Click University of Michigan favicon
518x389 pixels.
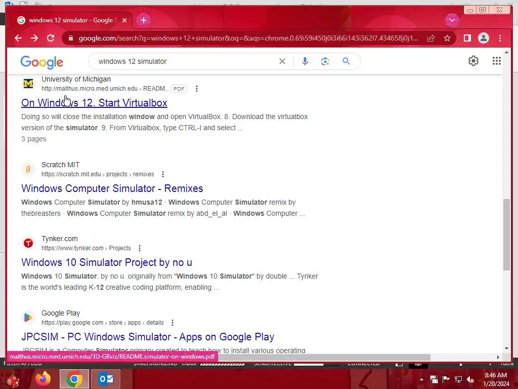(28, 84)
